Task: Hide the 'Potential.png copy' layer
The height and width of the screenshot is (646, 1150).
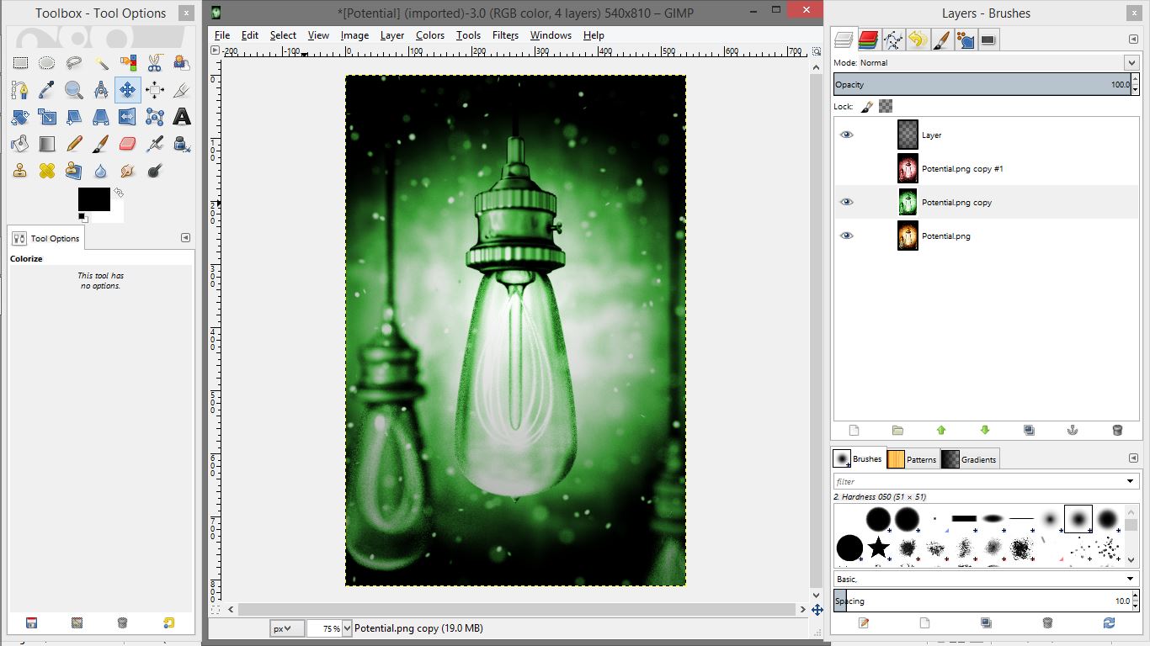Action: (x=847, y=202)
